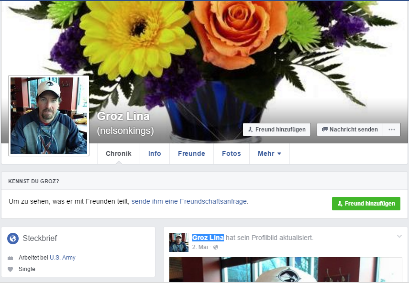Click the briefcase work icon
Screen dimensions: 409x283
[x=10, y=258]
